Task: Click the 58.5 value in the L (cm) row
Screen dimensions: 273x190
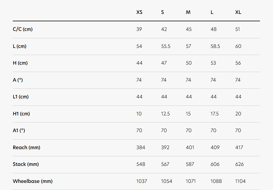Action: [x=215, y=46]
